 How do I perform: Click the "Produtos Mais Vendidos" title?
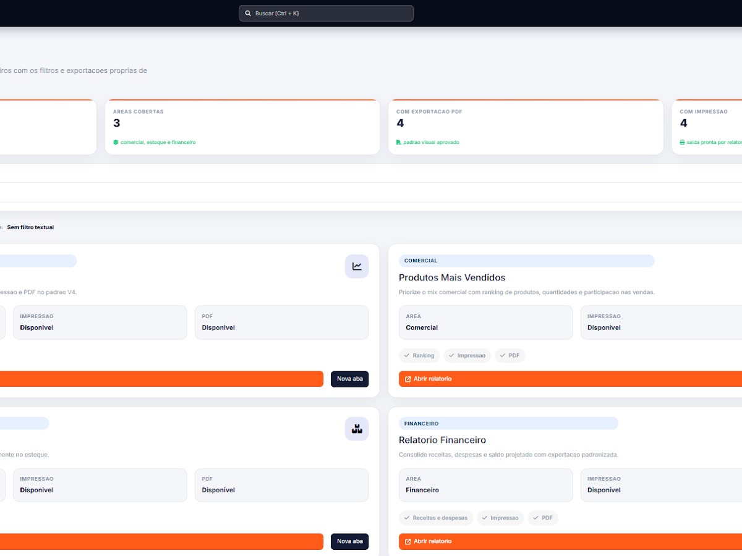point(452,277)
